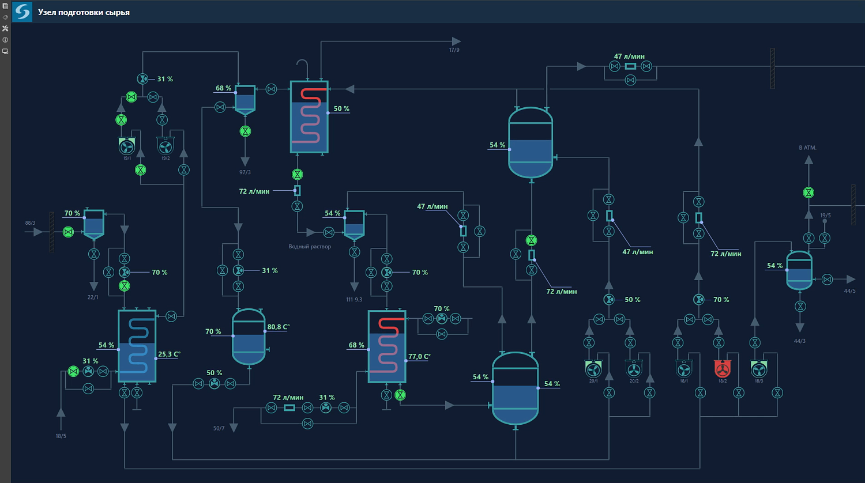
Task: Toggle green valve above the 97/3 outlet
Action: [x=245, y=131]
